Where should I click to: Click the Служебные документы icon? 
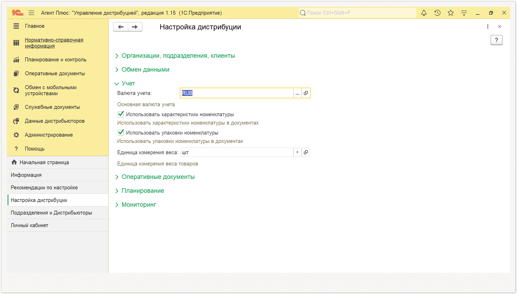tap(16, 107)
